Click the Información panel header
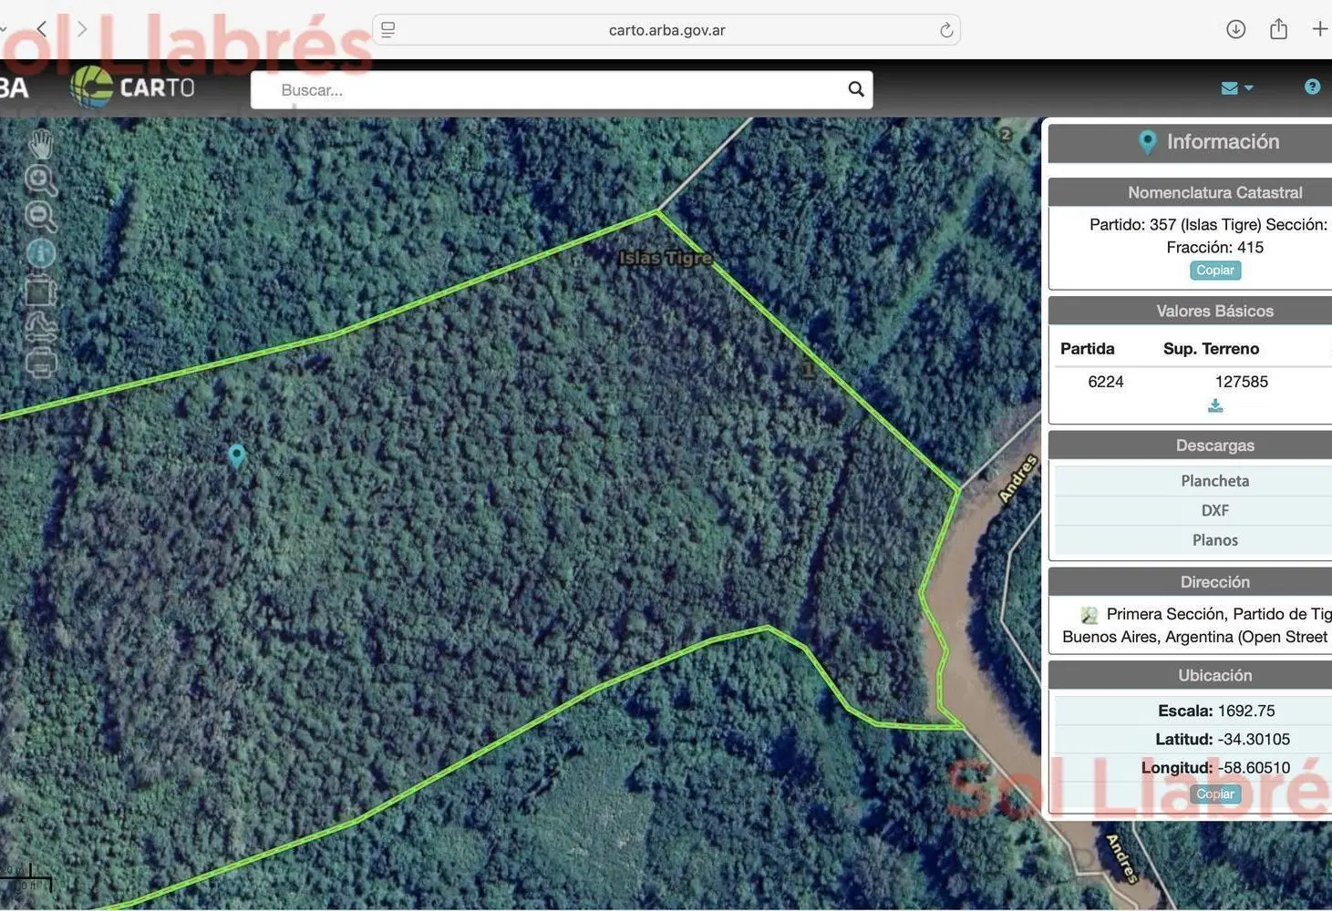The width and height of the screenshot is (1332, 911). pos(1191,142)
